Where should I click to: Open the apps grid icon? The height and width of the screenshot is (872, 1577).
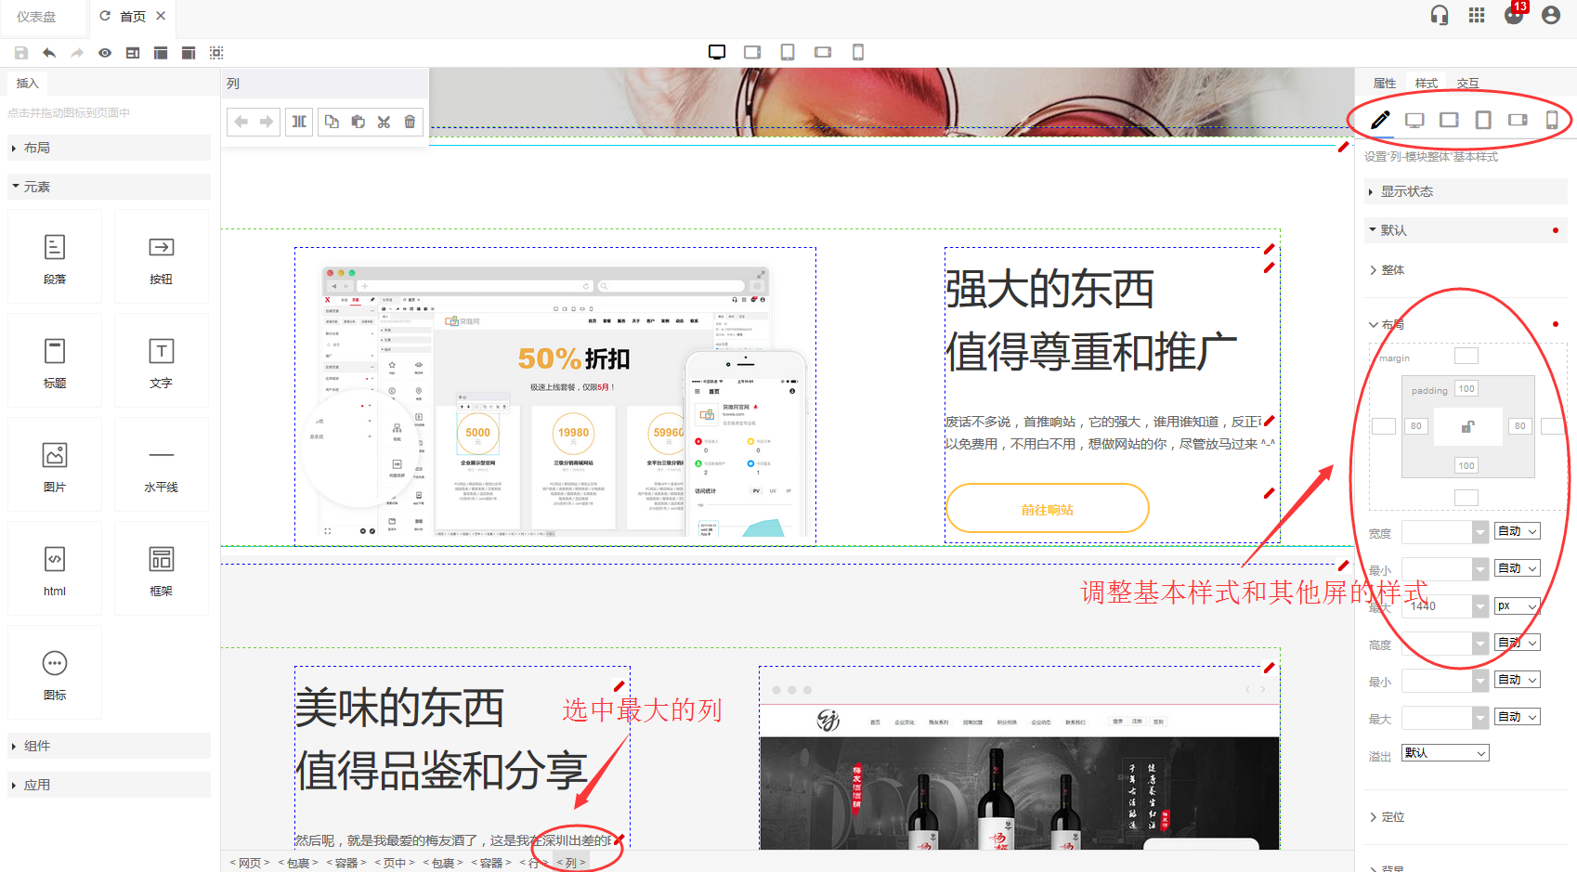[x=1477, y=16]
